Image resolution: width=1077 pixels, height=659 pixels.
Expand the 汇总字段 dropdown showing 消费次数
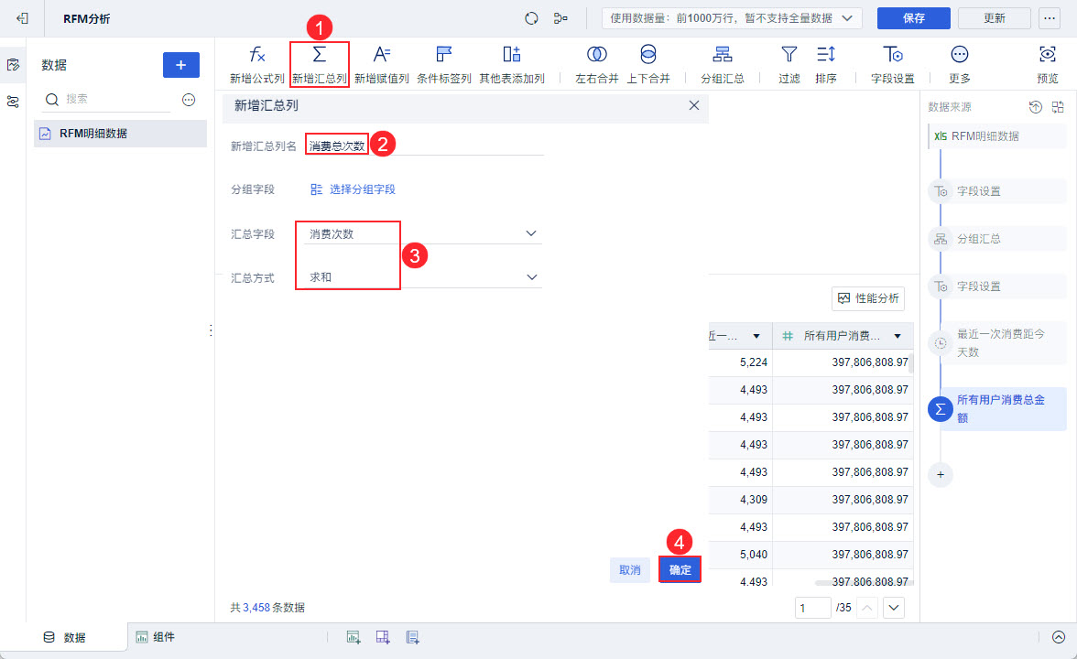pos(423,233)
